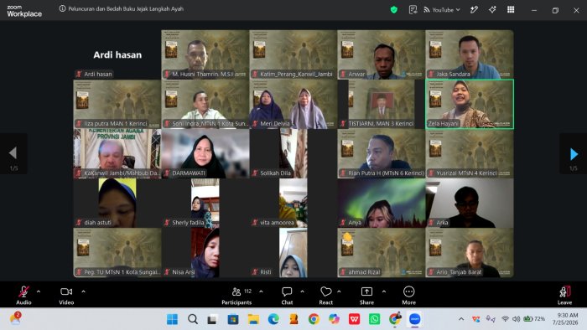This screenshot has width=587, height=330.
Task: Click the name label Katim_Perang_Kanwil_Jambi
Action: (x=296, y=75)
